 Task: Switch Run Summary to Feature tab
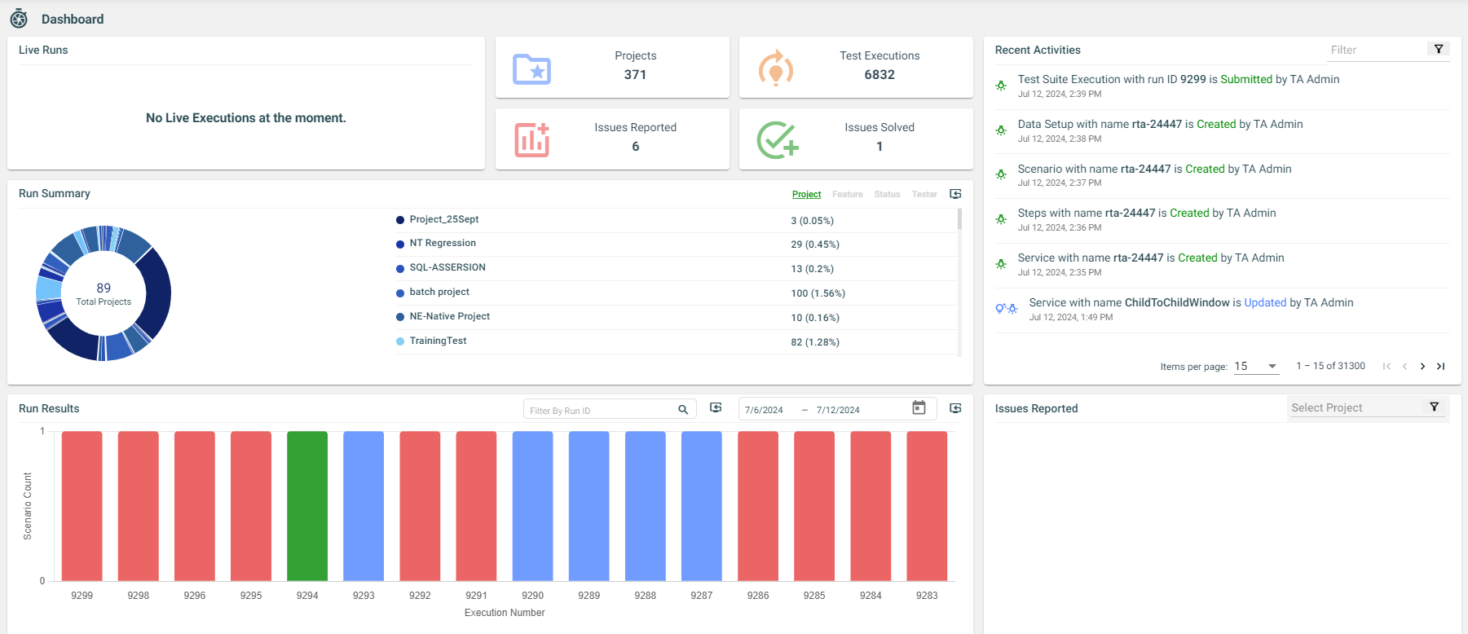847,195
